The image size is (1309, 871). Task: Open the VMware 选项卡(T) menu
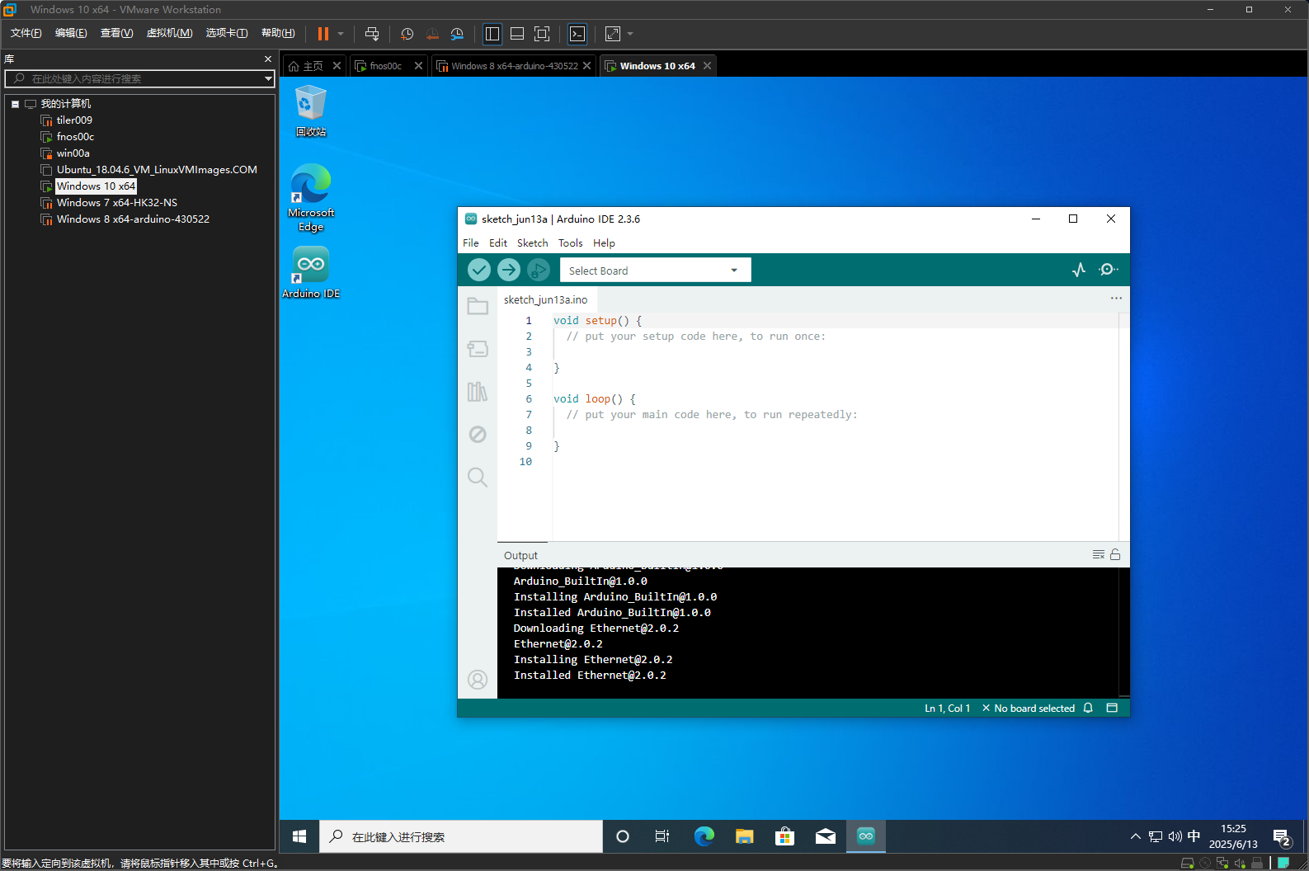227,33
